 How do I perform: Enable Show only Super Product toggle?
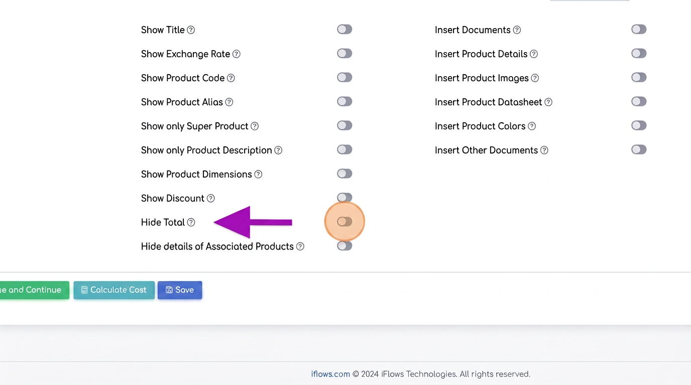pyautogui.click(x=344, y=125)
